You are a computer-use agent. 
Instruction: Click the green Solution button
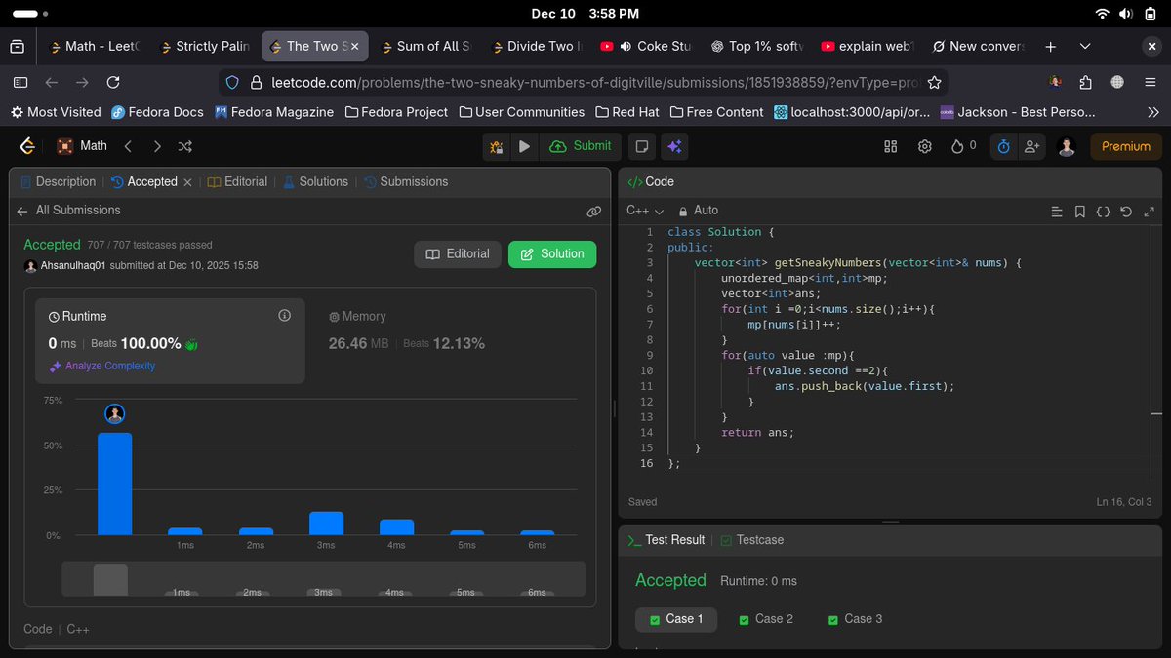552,253
